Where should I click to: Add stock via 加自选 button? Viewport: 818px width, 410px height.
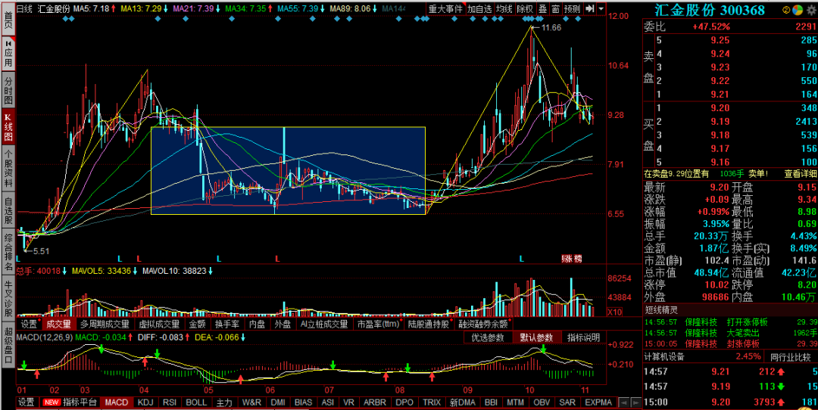coord(479,9)
